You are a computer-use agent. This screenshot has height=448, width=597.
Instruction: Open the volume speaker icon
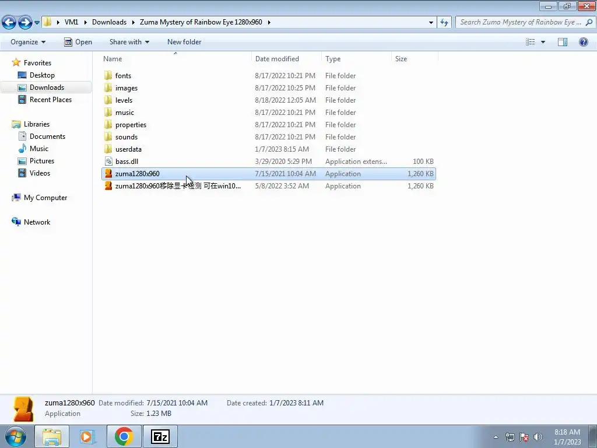point(538,437)
